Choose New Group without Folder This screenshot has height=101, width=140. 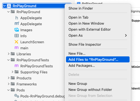[x=98, y=90]
